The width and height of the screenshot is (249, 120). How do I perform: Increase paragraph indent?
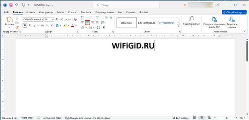[111, 18]
